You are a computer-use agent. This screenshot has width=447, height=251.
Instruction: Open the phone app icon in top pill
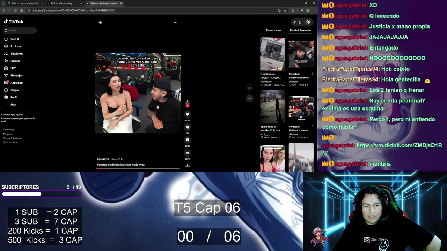click(x=300, y=22)
